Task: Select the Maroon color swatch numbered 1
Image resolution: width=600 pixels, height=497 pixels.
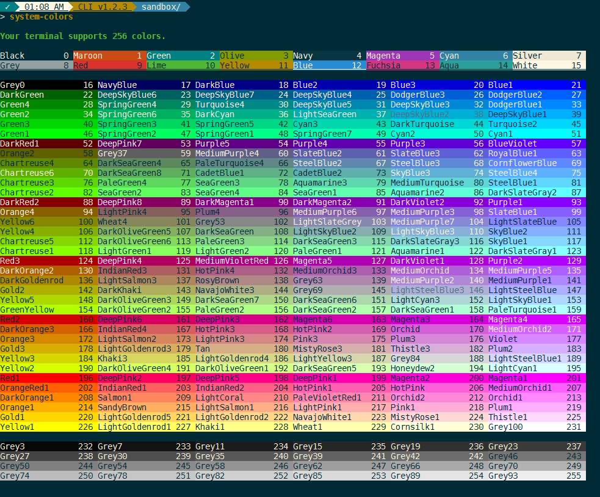Action: [x=109, y=56]
